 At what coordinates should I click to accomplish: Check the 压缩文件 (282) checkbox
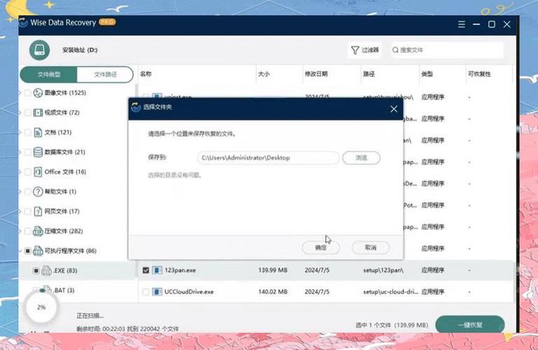28,232
